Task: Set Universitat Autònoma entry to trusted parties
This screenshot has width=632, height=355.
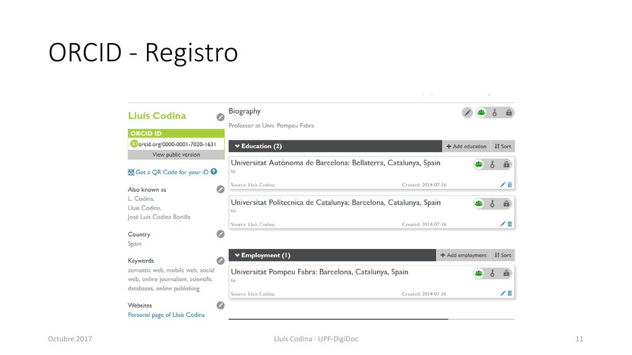Action: click(492, 164)
